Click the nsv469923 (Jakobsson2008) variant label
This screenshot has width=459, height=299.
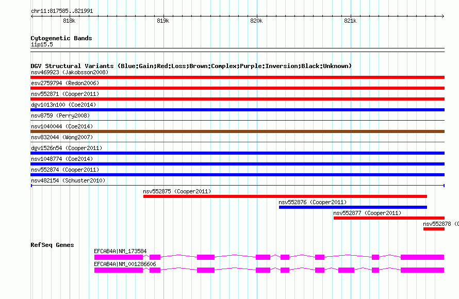click(x=70, y=72)
